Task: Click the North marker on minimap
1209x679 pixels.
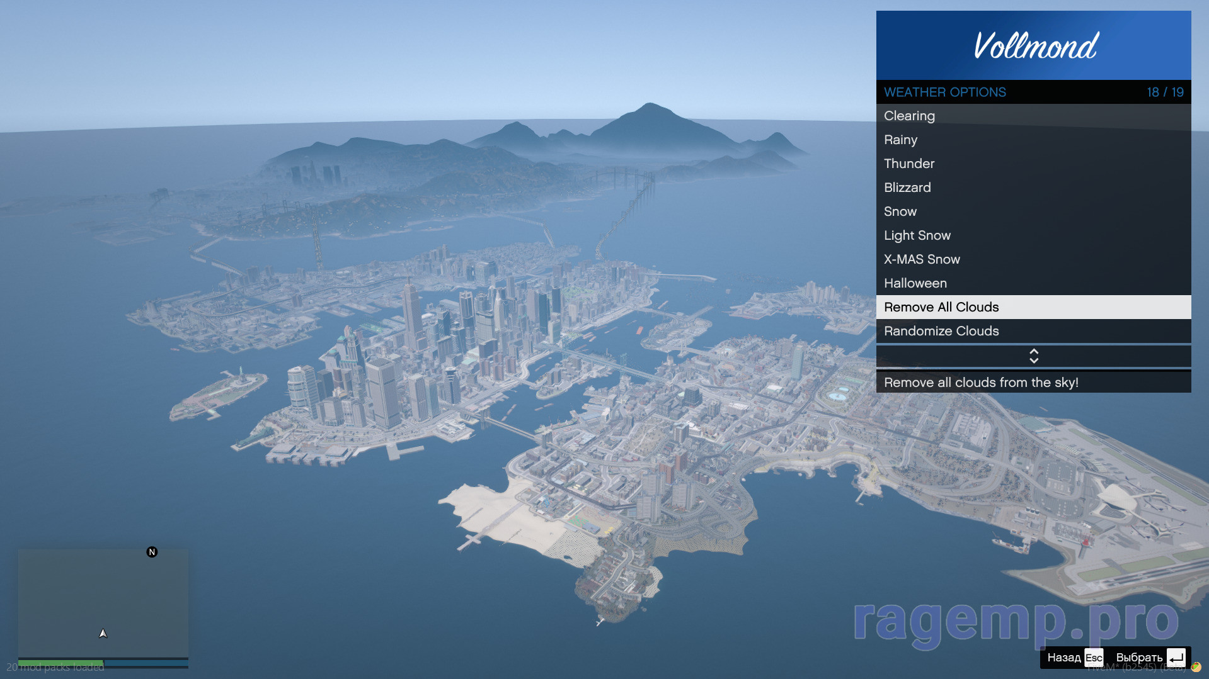Action: [152, 552]
